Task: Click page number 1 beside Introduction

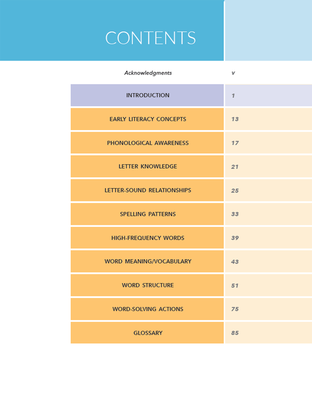Action: (x=233, y=96)
